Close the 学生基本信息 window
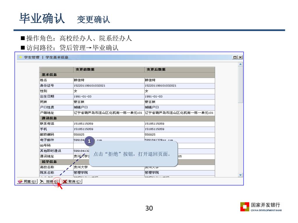This screenshot has width=298, height=223. (x=240, y=57)
